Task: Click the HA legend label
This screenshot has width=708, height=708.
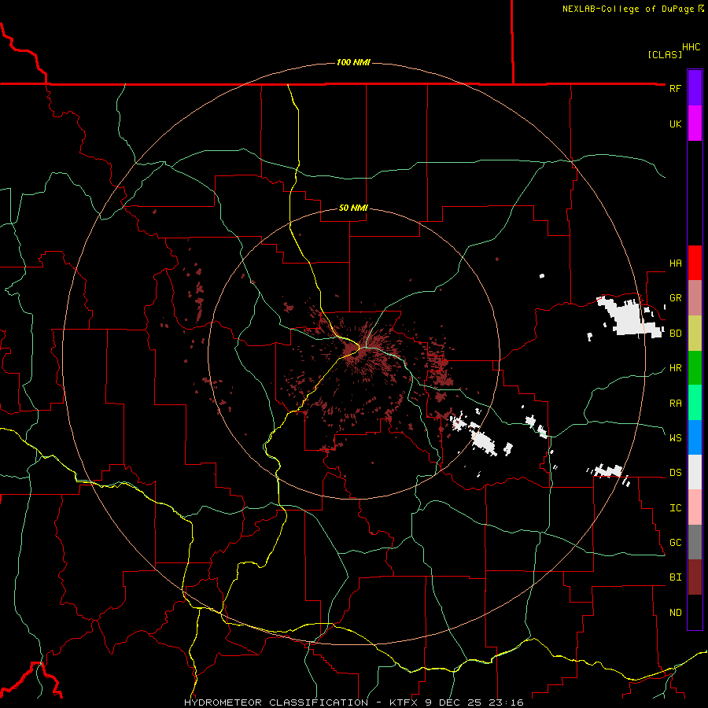Action: point(675,263)
